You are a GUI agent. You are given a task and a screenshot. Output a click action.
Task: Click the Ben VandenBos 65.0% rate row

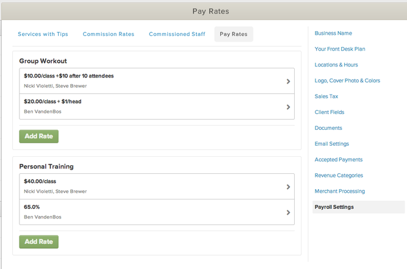(x=153, y=212)
